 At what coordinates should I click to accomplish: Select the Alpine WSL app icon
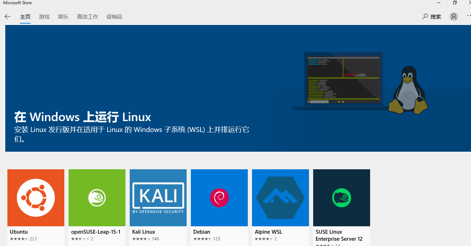tap(280, 197)
